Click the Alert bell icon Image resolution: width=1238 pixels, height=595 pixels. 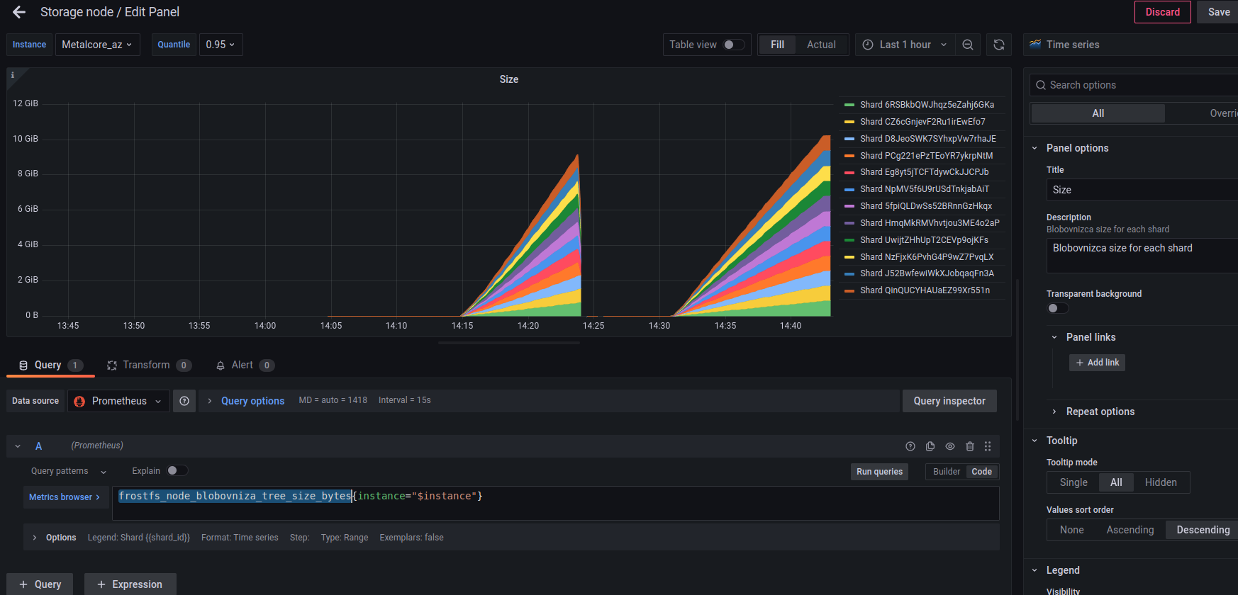point(221,365)
